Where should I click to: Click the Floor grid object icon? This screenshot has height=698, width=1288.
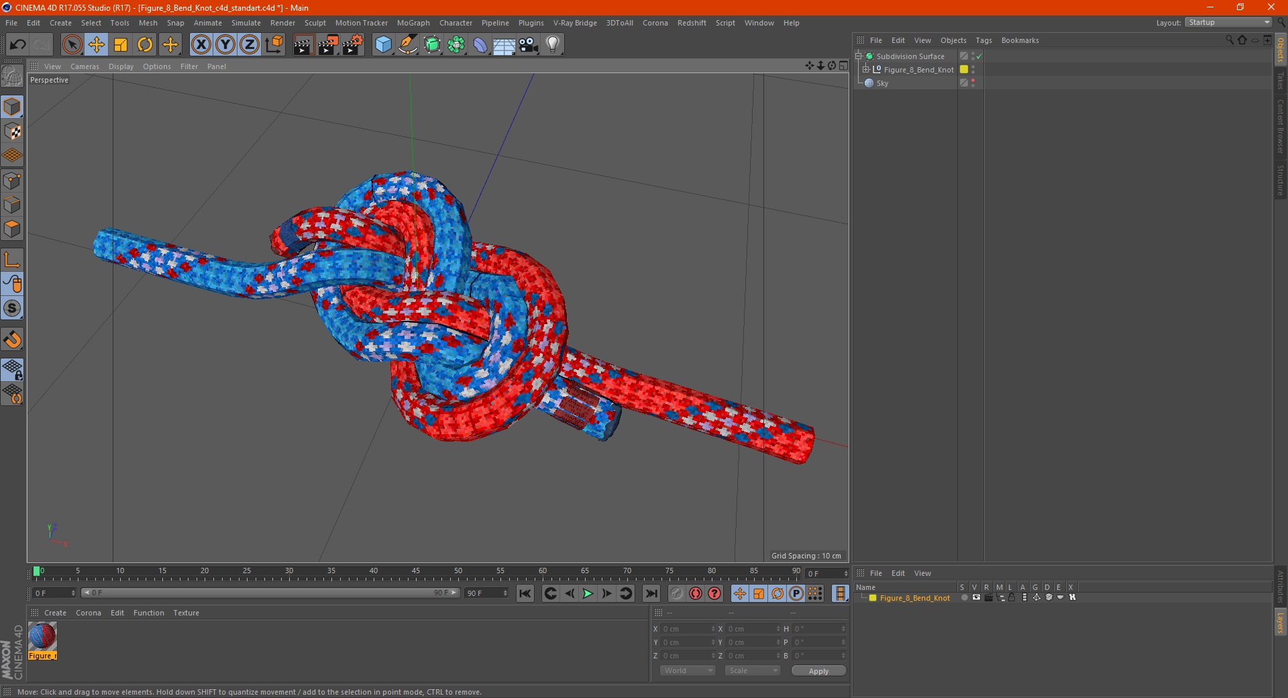tap(504, 45)
